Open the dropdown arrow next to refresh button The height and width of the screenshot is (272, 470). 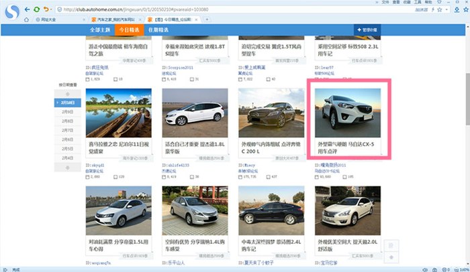click(51, 9)
